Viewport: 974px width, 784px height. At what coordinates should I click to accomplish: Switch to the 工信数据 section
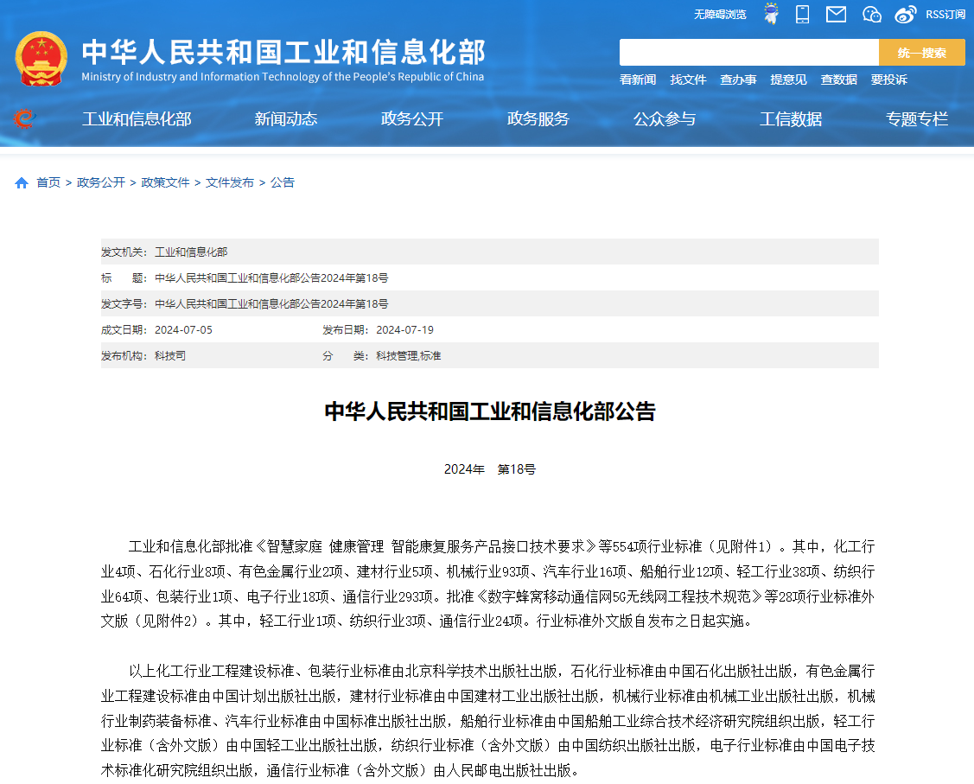tap(791, 119)
